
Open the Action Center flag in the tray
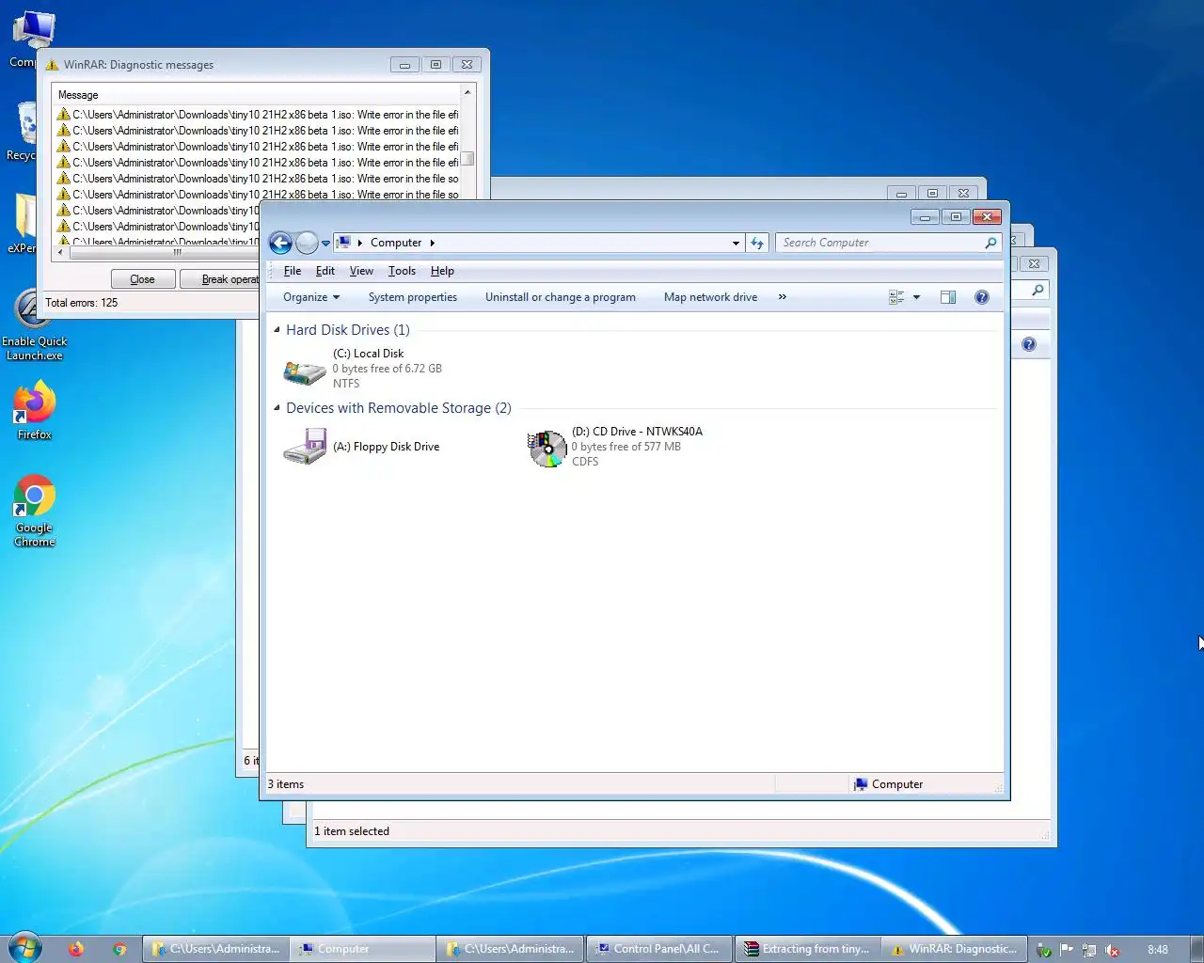[1066, 950]
